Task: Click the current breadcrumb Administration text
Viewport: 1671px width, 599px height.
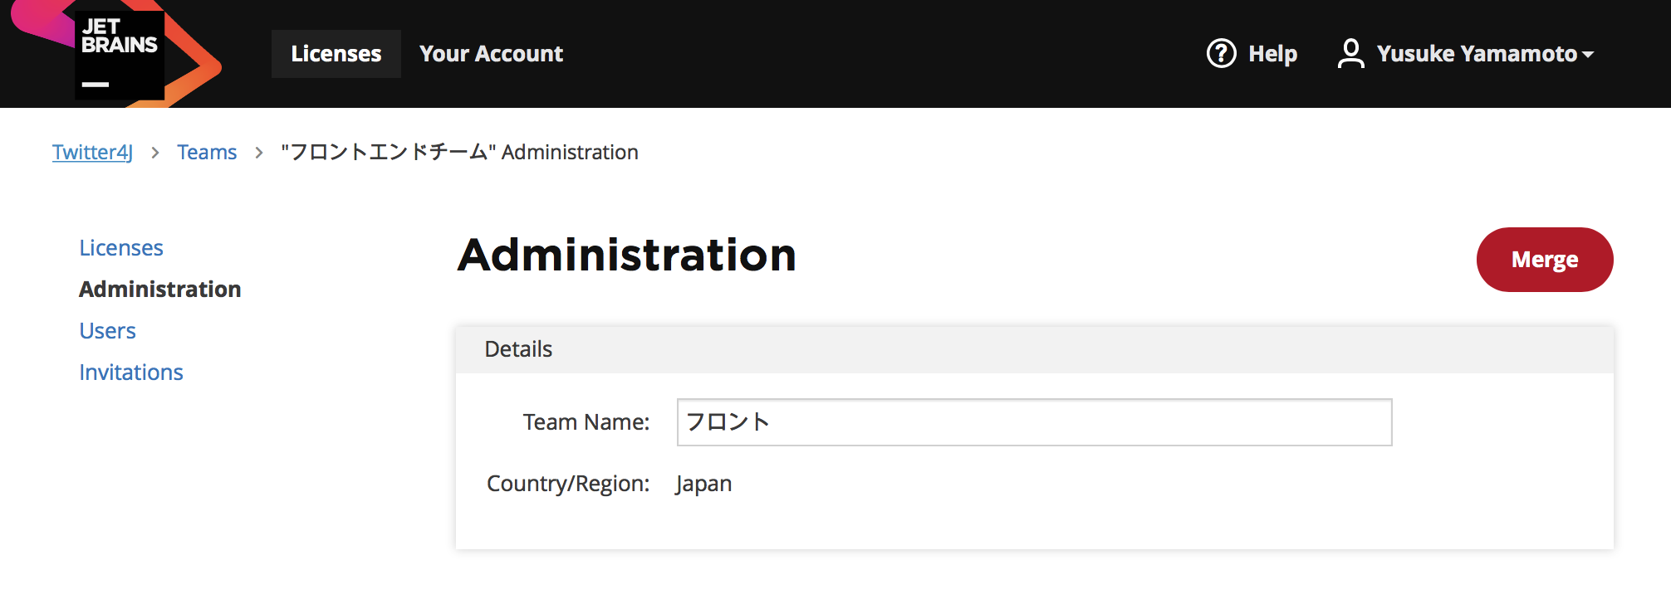Action: 459,153
